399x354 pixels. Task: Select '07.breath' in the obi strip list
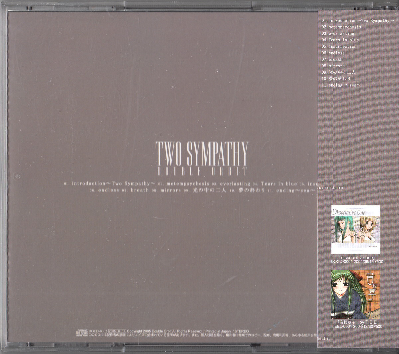[x=332, y=59]
